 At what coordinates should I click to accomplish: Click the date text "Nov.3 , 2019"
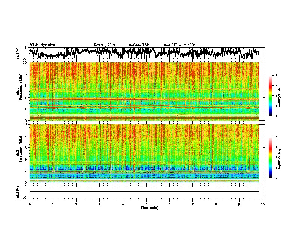(x=104, y=45)
